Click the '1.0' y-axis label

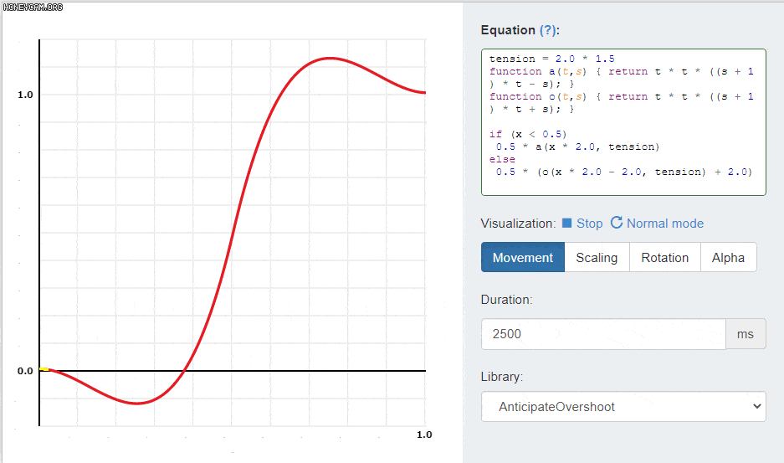[25, 95]
